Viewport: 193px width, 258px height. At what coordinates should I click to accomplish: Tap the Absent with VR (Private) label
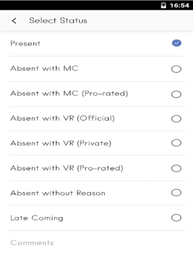pyautogui.click(x=61, y=143)
